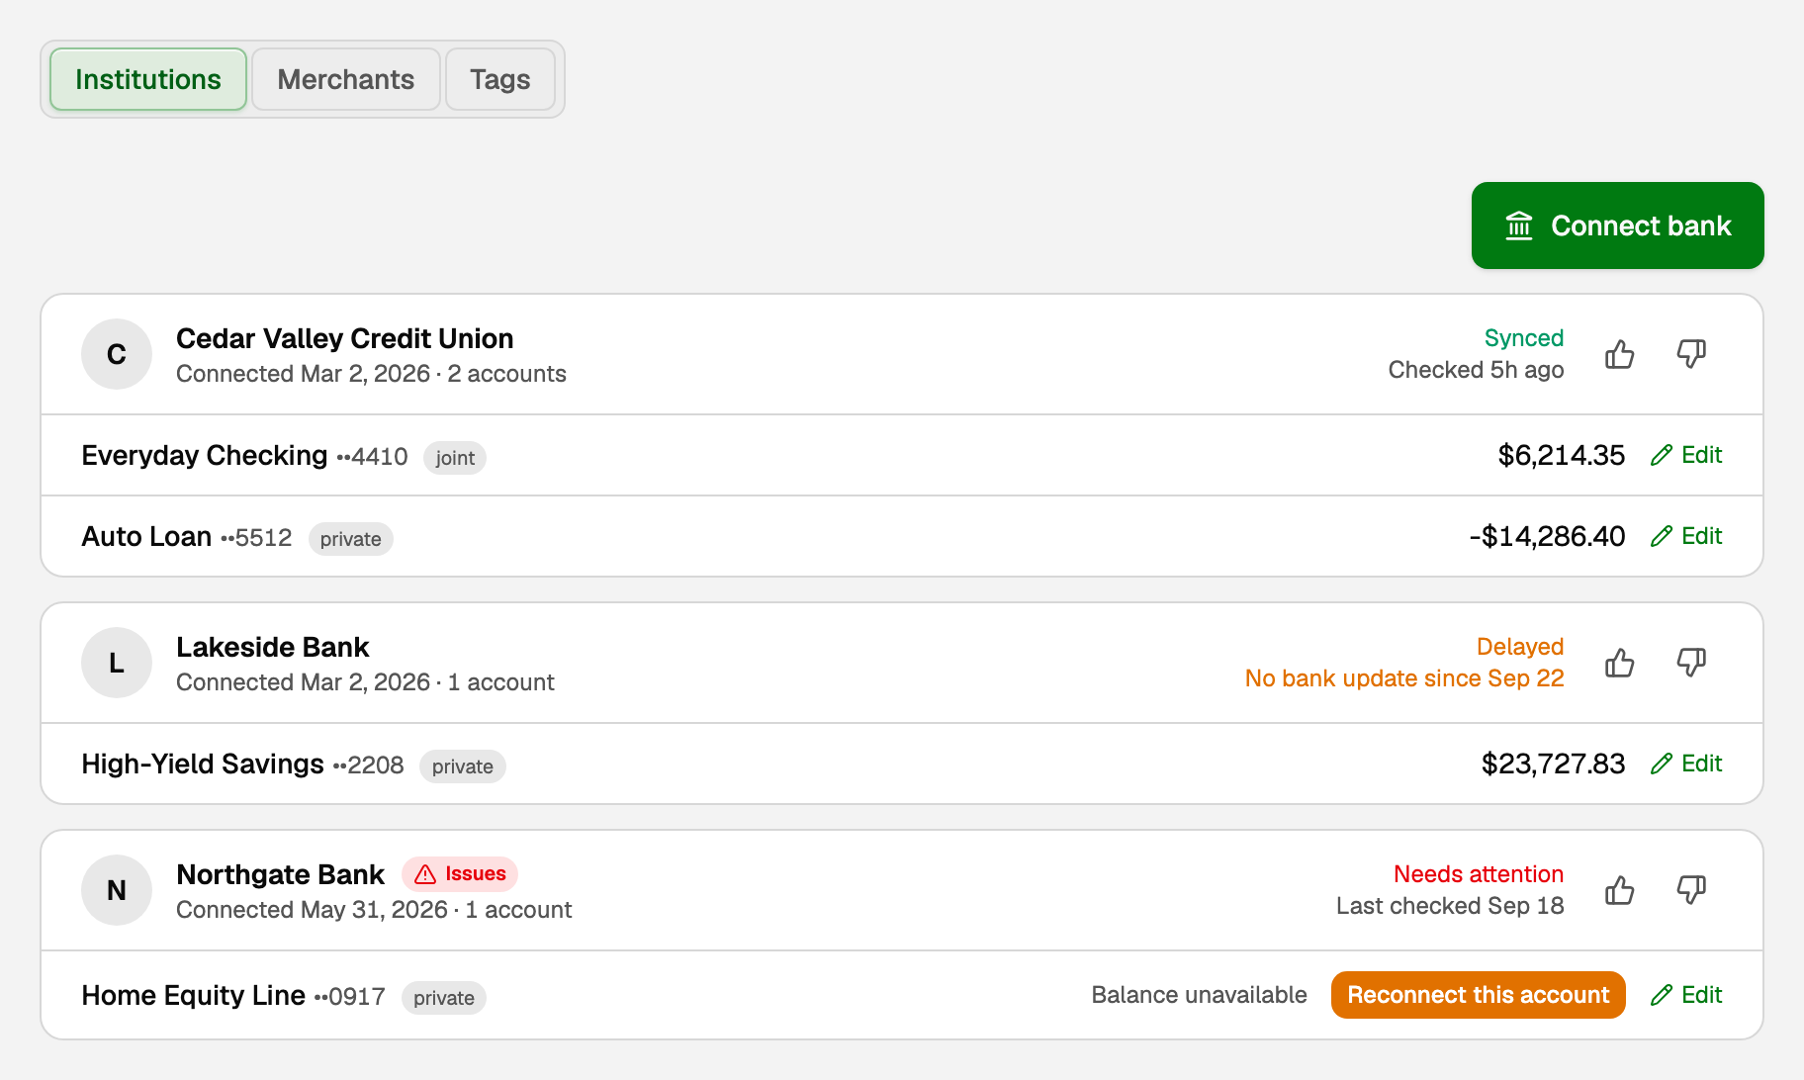Click the Issues warning badge
This screenshot has height=1080, width=1804.
click(460, 874)
